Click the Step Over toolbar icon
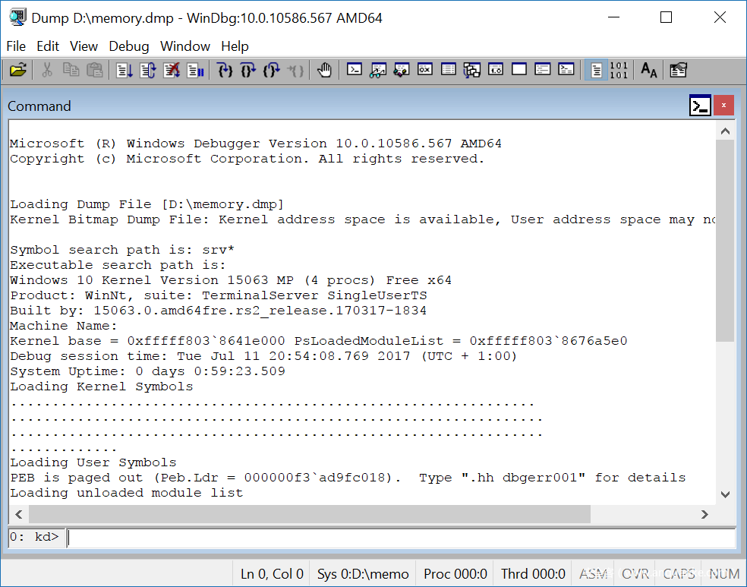The width and height of the screenshot is (747, 587). pos(248,71)
